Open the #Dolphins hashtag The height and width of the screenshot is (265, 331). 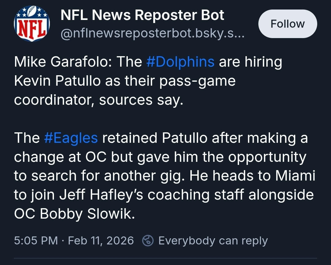click(x=180, y=61)
